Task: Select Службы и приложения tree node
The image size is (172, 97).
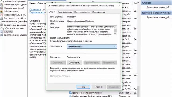Action: pyautogui.click(x=12, y=28)
